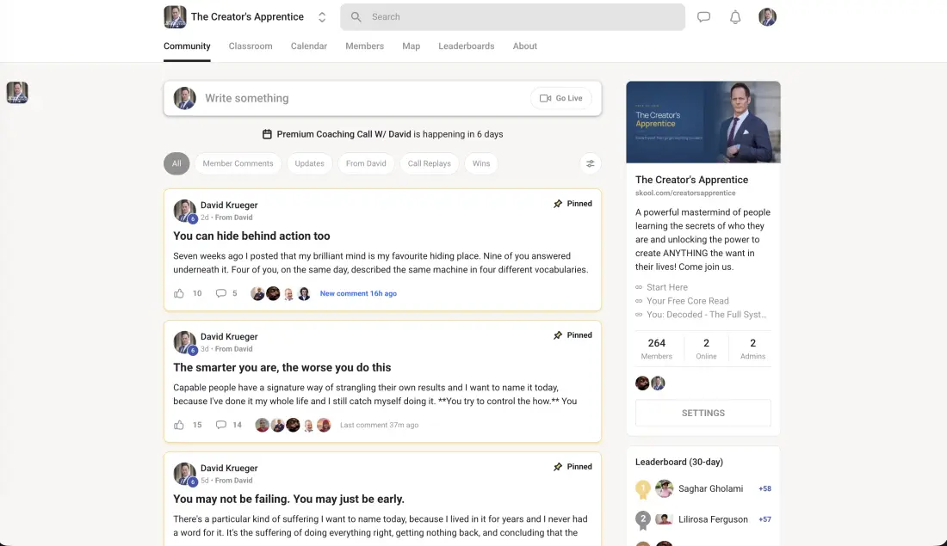The image size is (947, 546).
Task: Click the Creator's Apprentice group logo in header
Action: pos(175,17)
